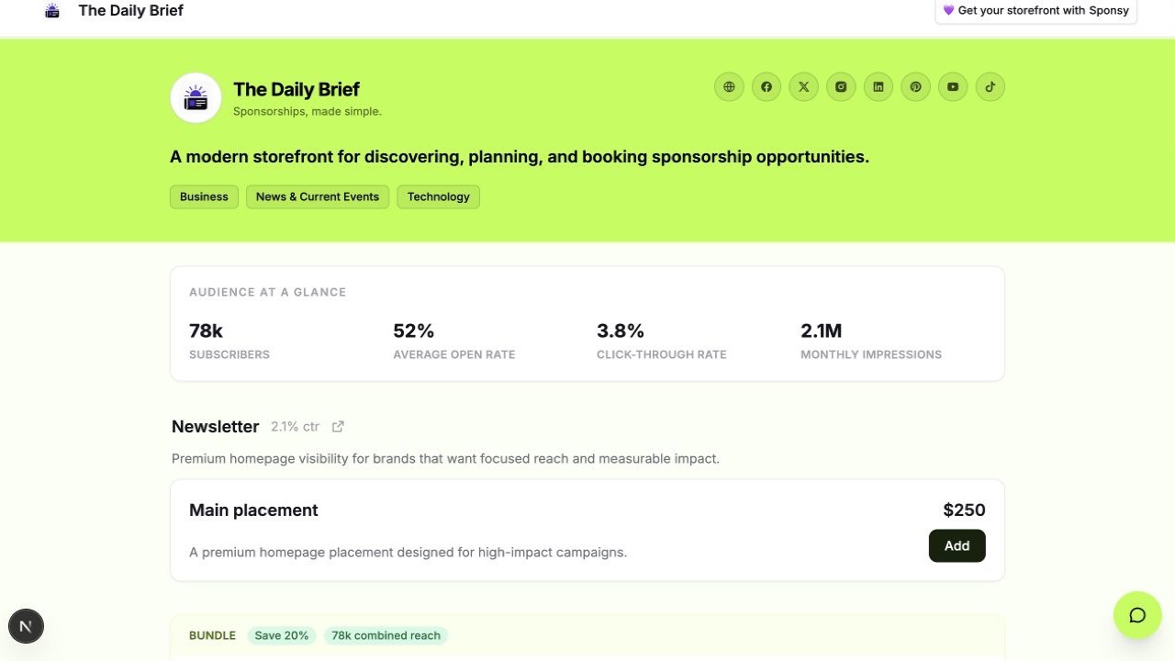Click the AUDIENCE AT A GLANCE heading
1175x661 pixels.
(267, 292)
